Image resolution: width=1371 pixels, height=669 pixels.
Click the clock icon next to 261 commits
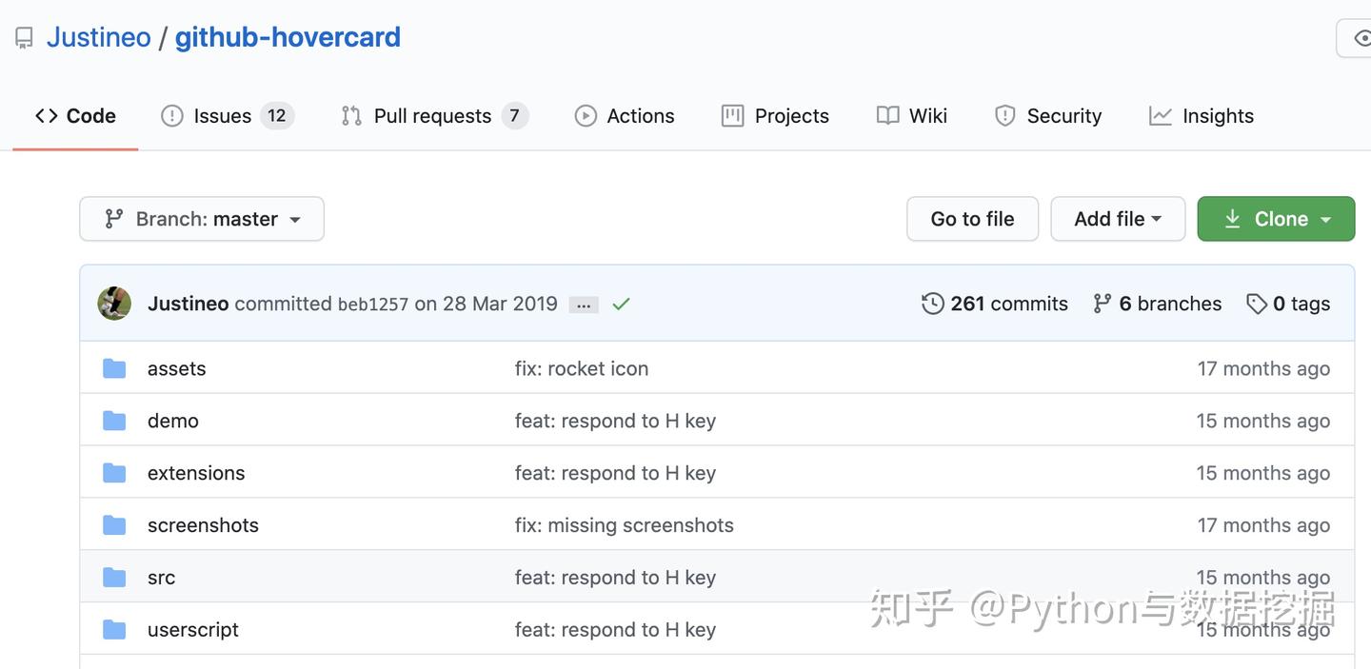click(x=931, y=303)
